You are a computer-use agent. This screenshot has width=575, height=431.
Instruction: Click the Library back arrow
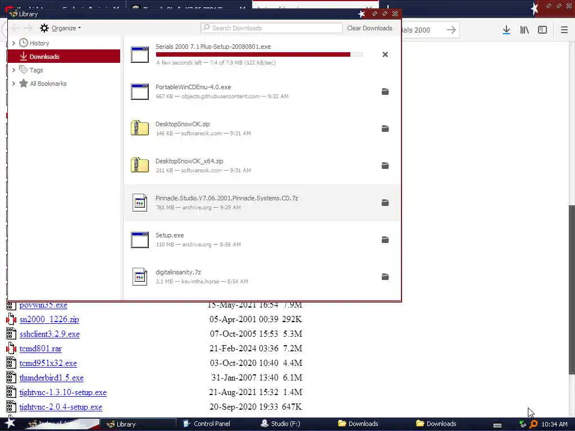pyautogui.click(x=16, y=28)
